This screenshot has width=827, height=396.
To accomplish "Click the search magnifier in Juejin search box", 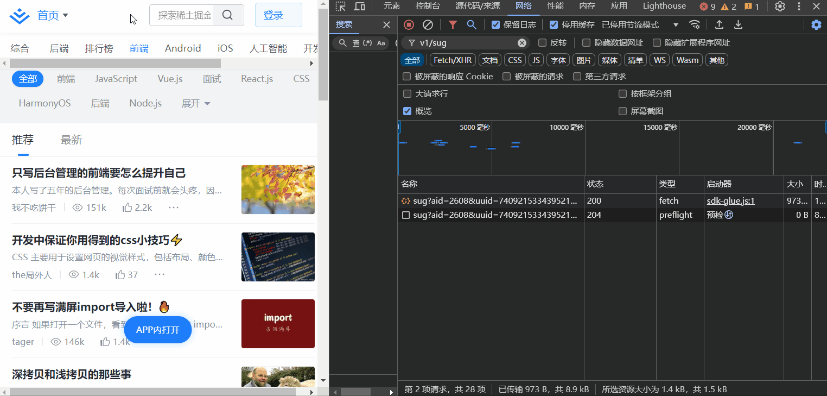I will 228,15.
